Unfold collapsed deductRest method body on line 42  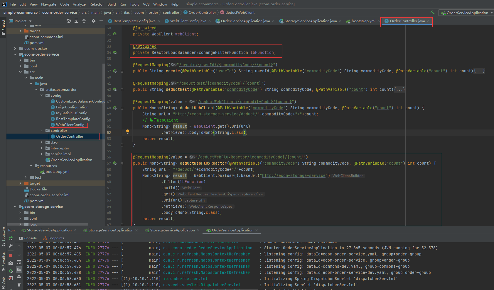pos(399,90)
